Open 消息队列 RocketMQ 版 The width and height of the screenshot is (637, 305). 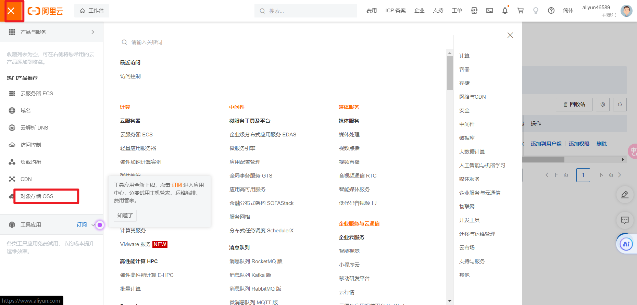pos(256,261)
